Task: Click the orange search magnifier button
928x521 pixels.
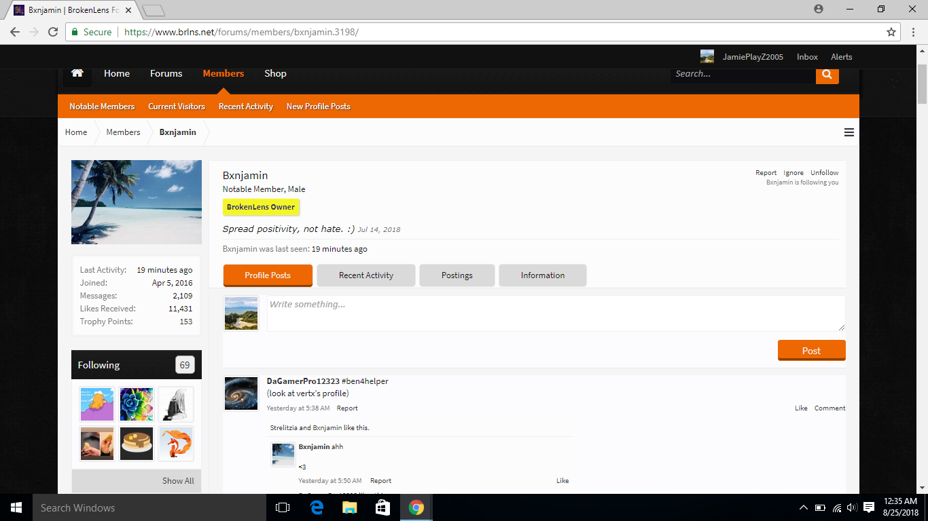Action: (x=827, y=74)
